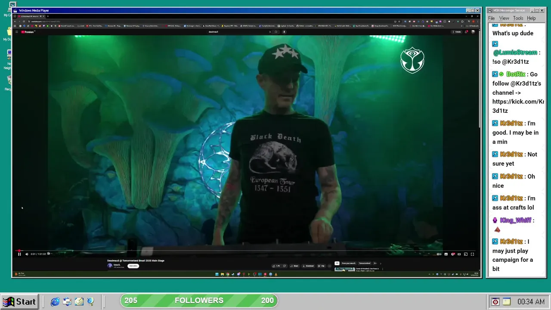
Task: Click the browser address bar URL
Action: coord(46,21)
